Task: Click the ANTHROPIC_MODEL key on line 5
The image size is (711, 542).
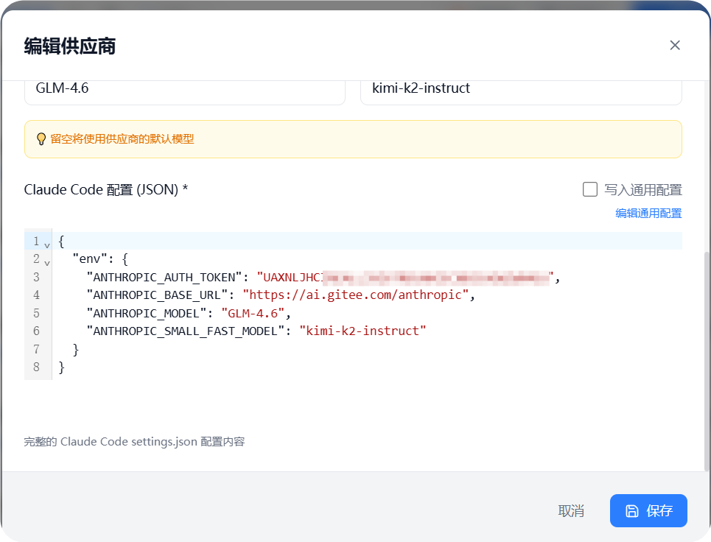Action: 147,313
